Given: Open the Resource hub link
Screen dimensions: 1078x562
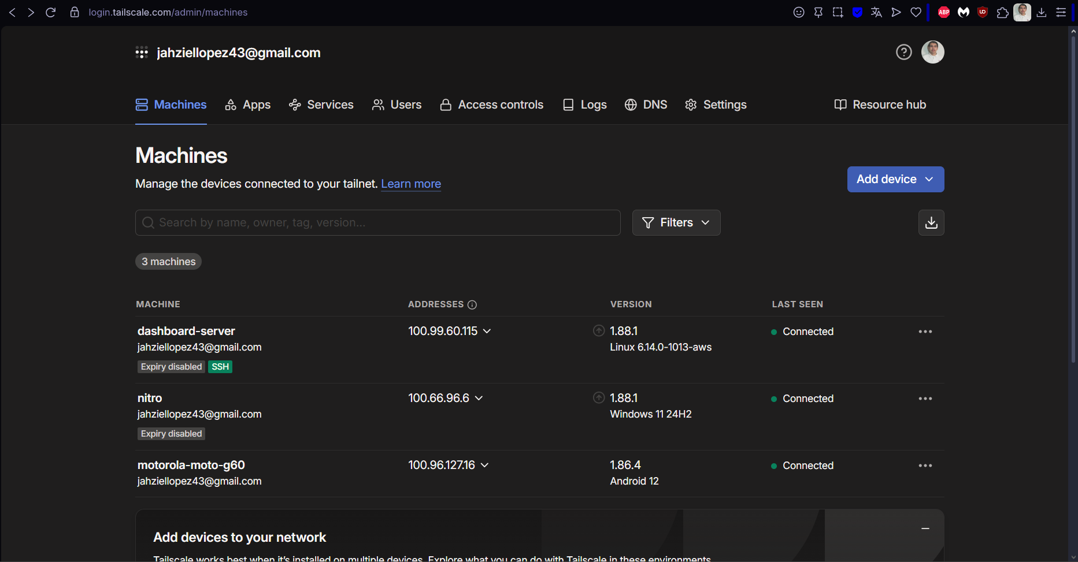Looking at the screenshot, I should 880,105.
